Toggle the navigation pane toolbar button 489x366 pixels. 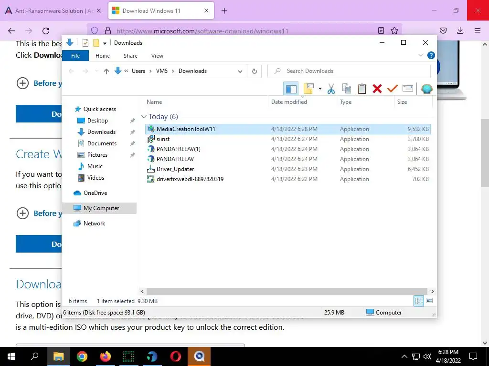(x=291, y=89)
